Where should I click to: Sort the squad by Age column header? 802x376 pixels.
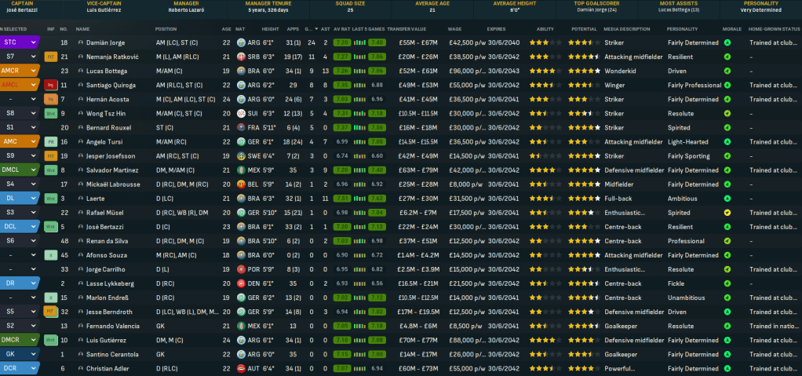tap(226, 28)
